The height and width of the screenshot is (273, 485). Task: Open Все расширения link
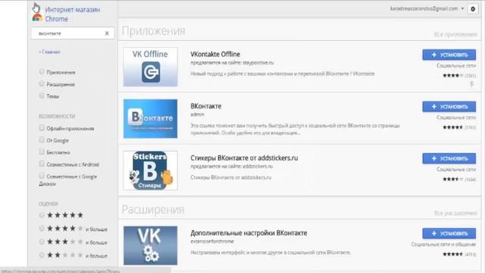pos(455,213)
